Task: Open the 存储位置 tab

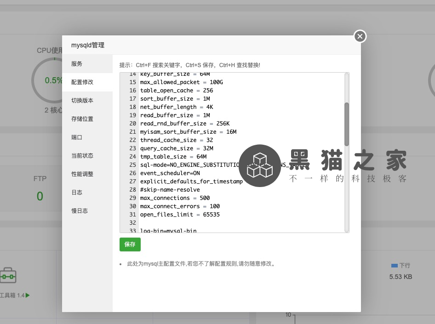Action: [x=87, y=119]
